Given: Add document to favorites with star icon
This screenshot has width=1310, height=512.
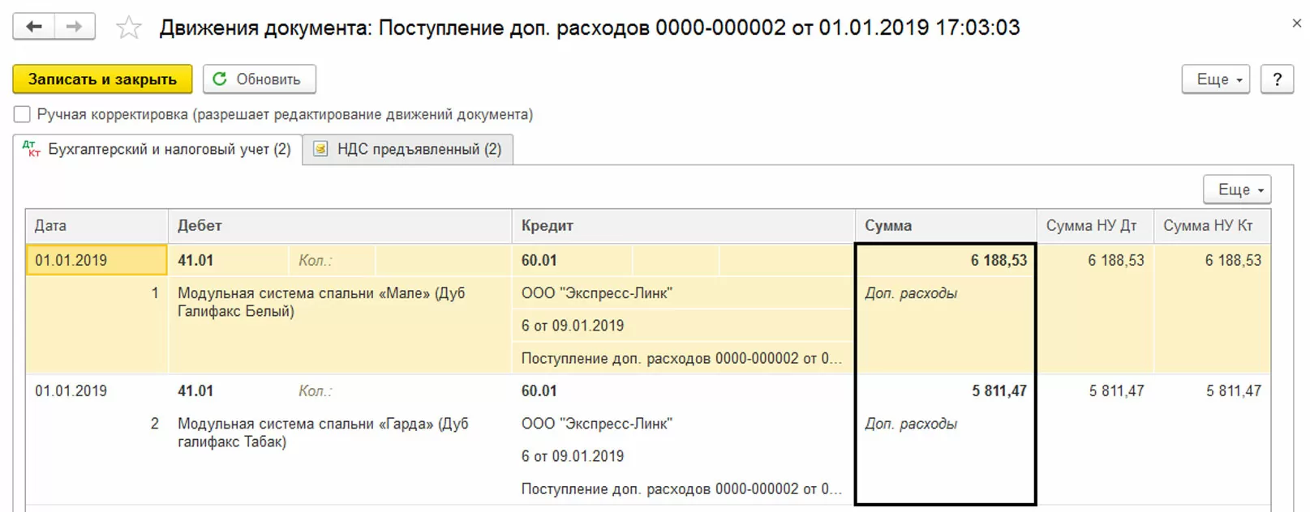Looking at the screenshot, I should [129, 28].
